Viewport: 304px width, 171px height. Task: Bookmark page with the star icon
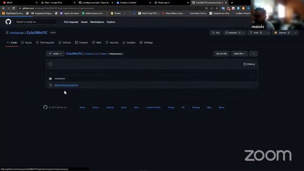pyautogui.click(x=217, y=8)
